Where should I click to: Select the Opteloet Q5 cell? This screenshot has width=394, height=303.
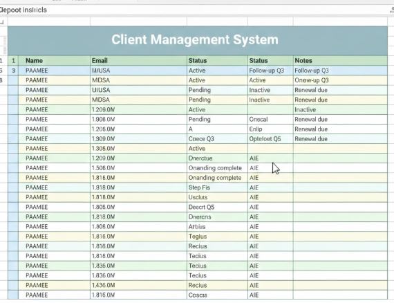pyautogui.click(x=270, y=139)
